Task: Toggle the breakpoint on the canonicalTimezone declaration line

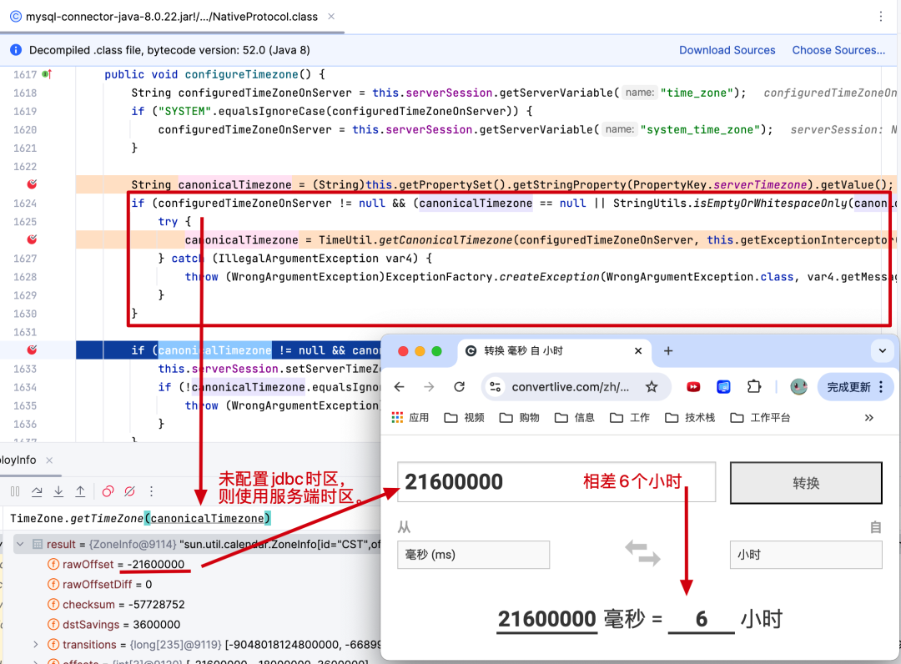Action: (x=33, y=184)
